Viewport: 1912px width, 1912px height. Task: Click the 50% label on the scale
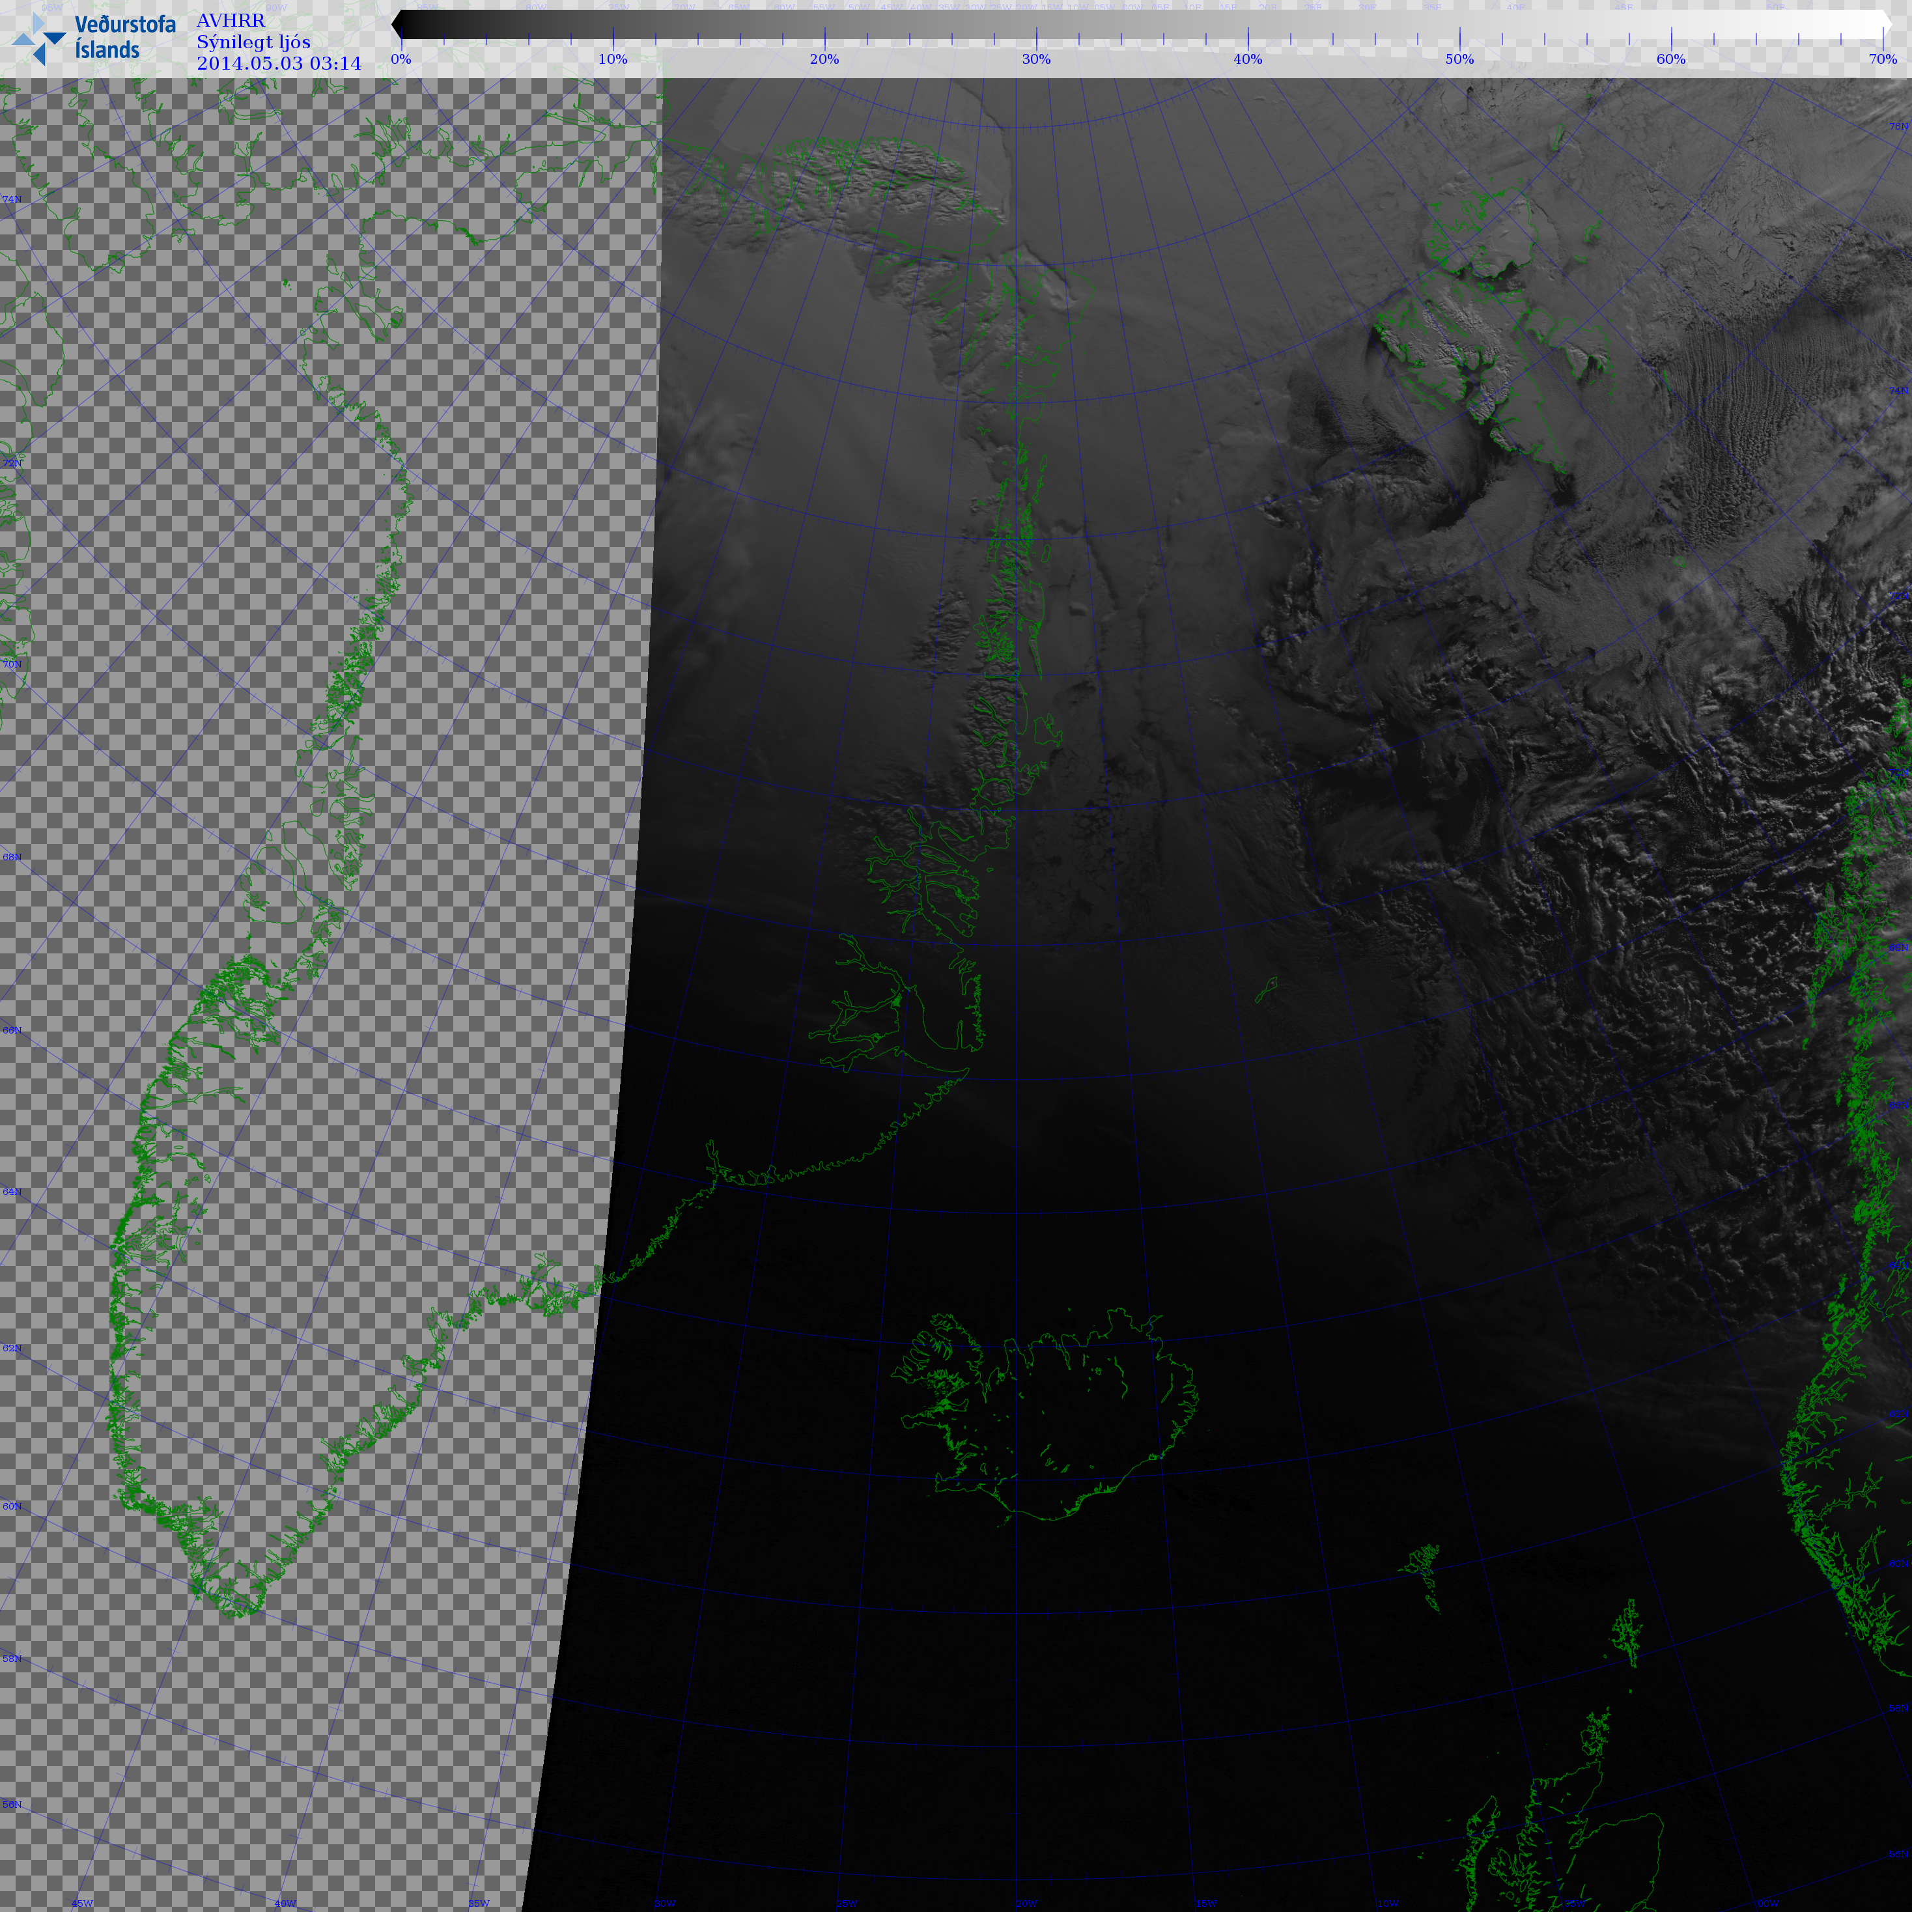click(1459, 59)
